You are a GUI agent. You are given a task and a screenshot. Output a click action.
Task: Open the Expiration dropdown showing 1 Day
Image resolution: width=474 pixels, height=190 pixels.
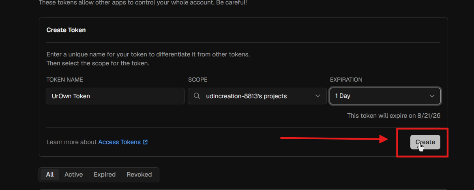tap(385, 96)
